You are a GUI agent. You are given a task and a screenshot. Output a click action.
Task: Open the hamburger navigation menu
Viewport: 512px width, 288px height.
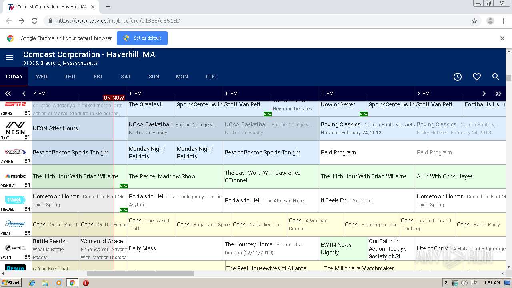point(10,58)
